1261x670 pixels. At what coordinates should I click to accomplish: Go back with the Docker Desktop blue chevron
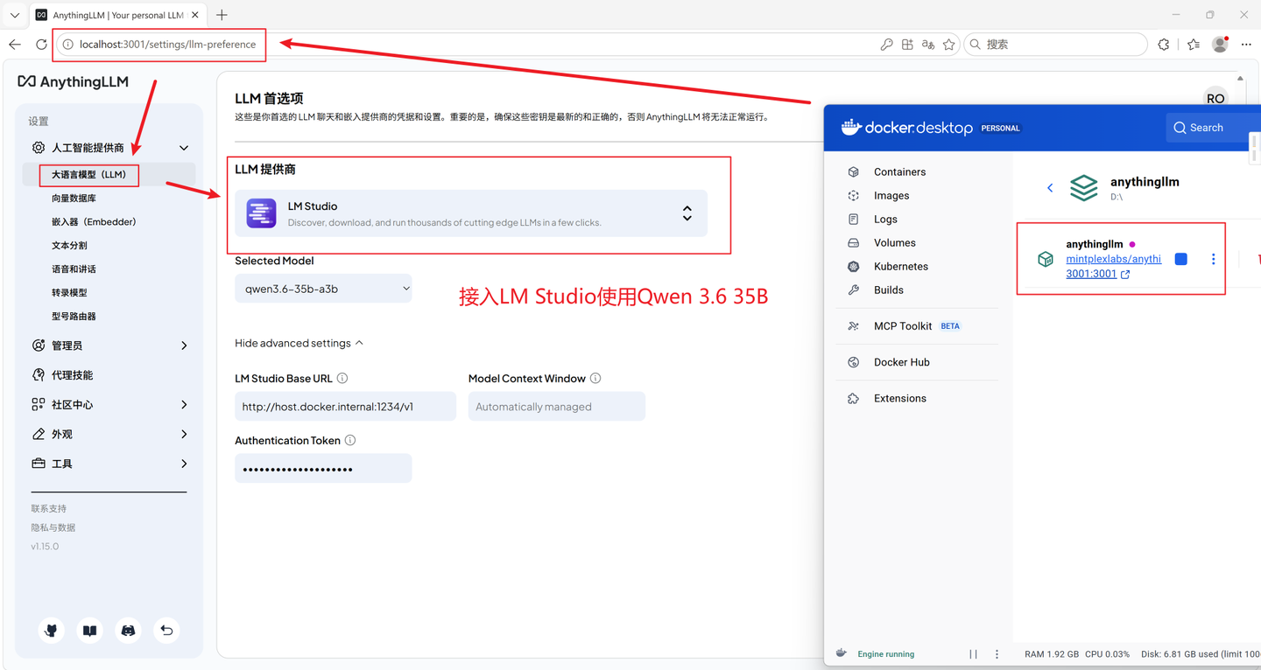[1050, 188]
